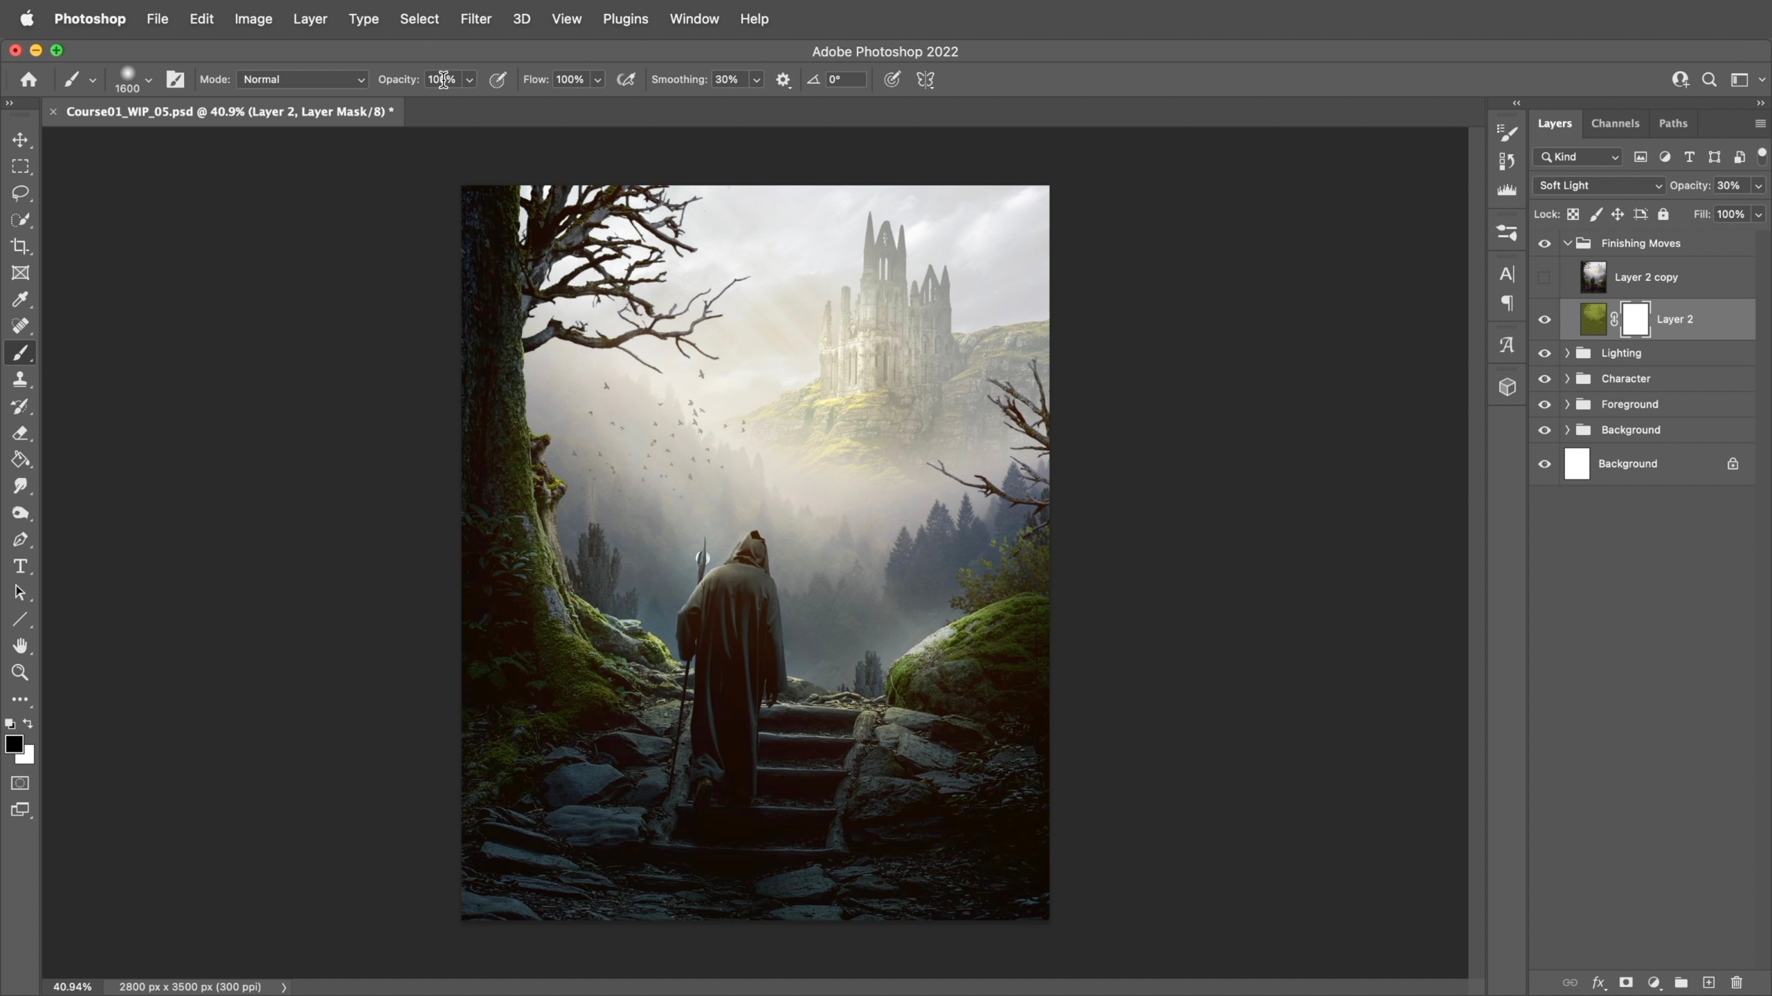Viewport: 1772px width, 996px height.
Task: Hide the Finishing Moves group
Action: (1544, 243)
